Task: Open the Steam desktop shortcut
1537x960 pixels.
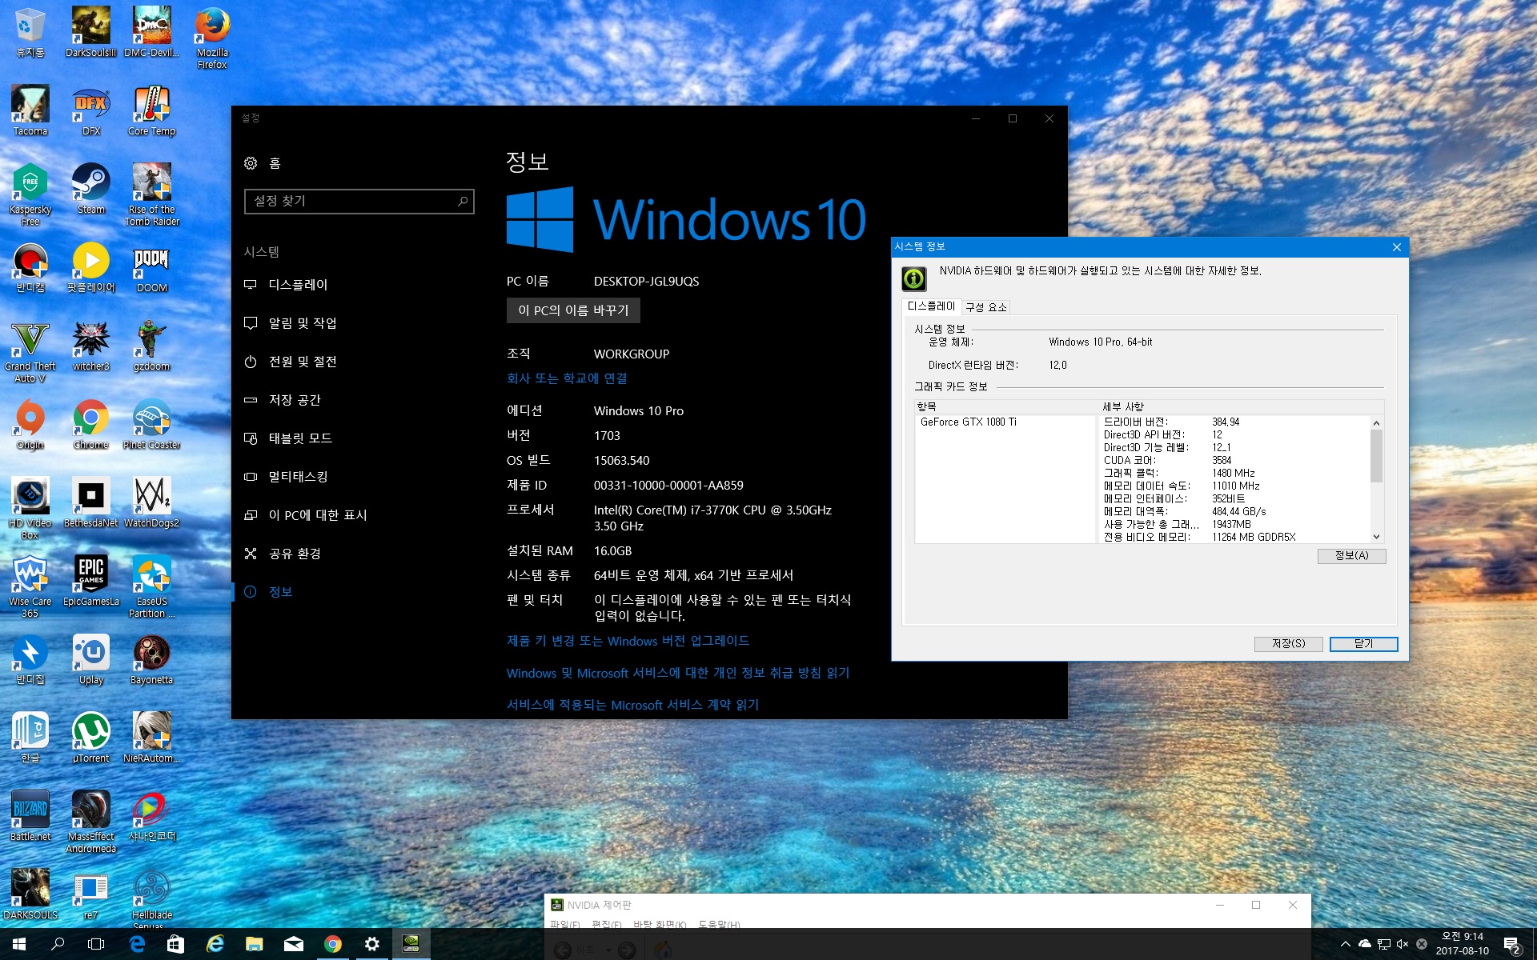Action: click(x=90, y=189)
